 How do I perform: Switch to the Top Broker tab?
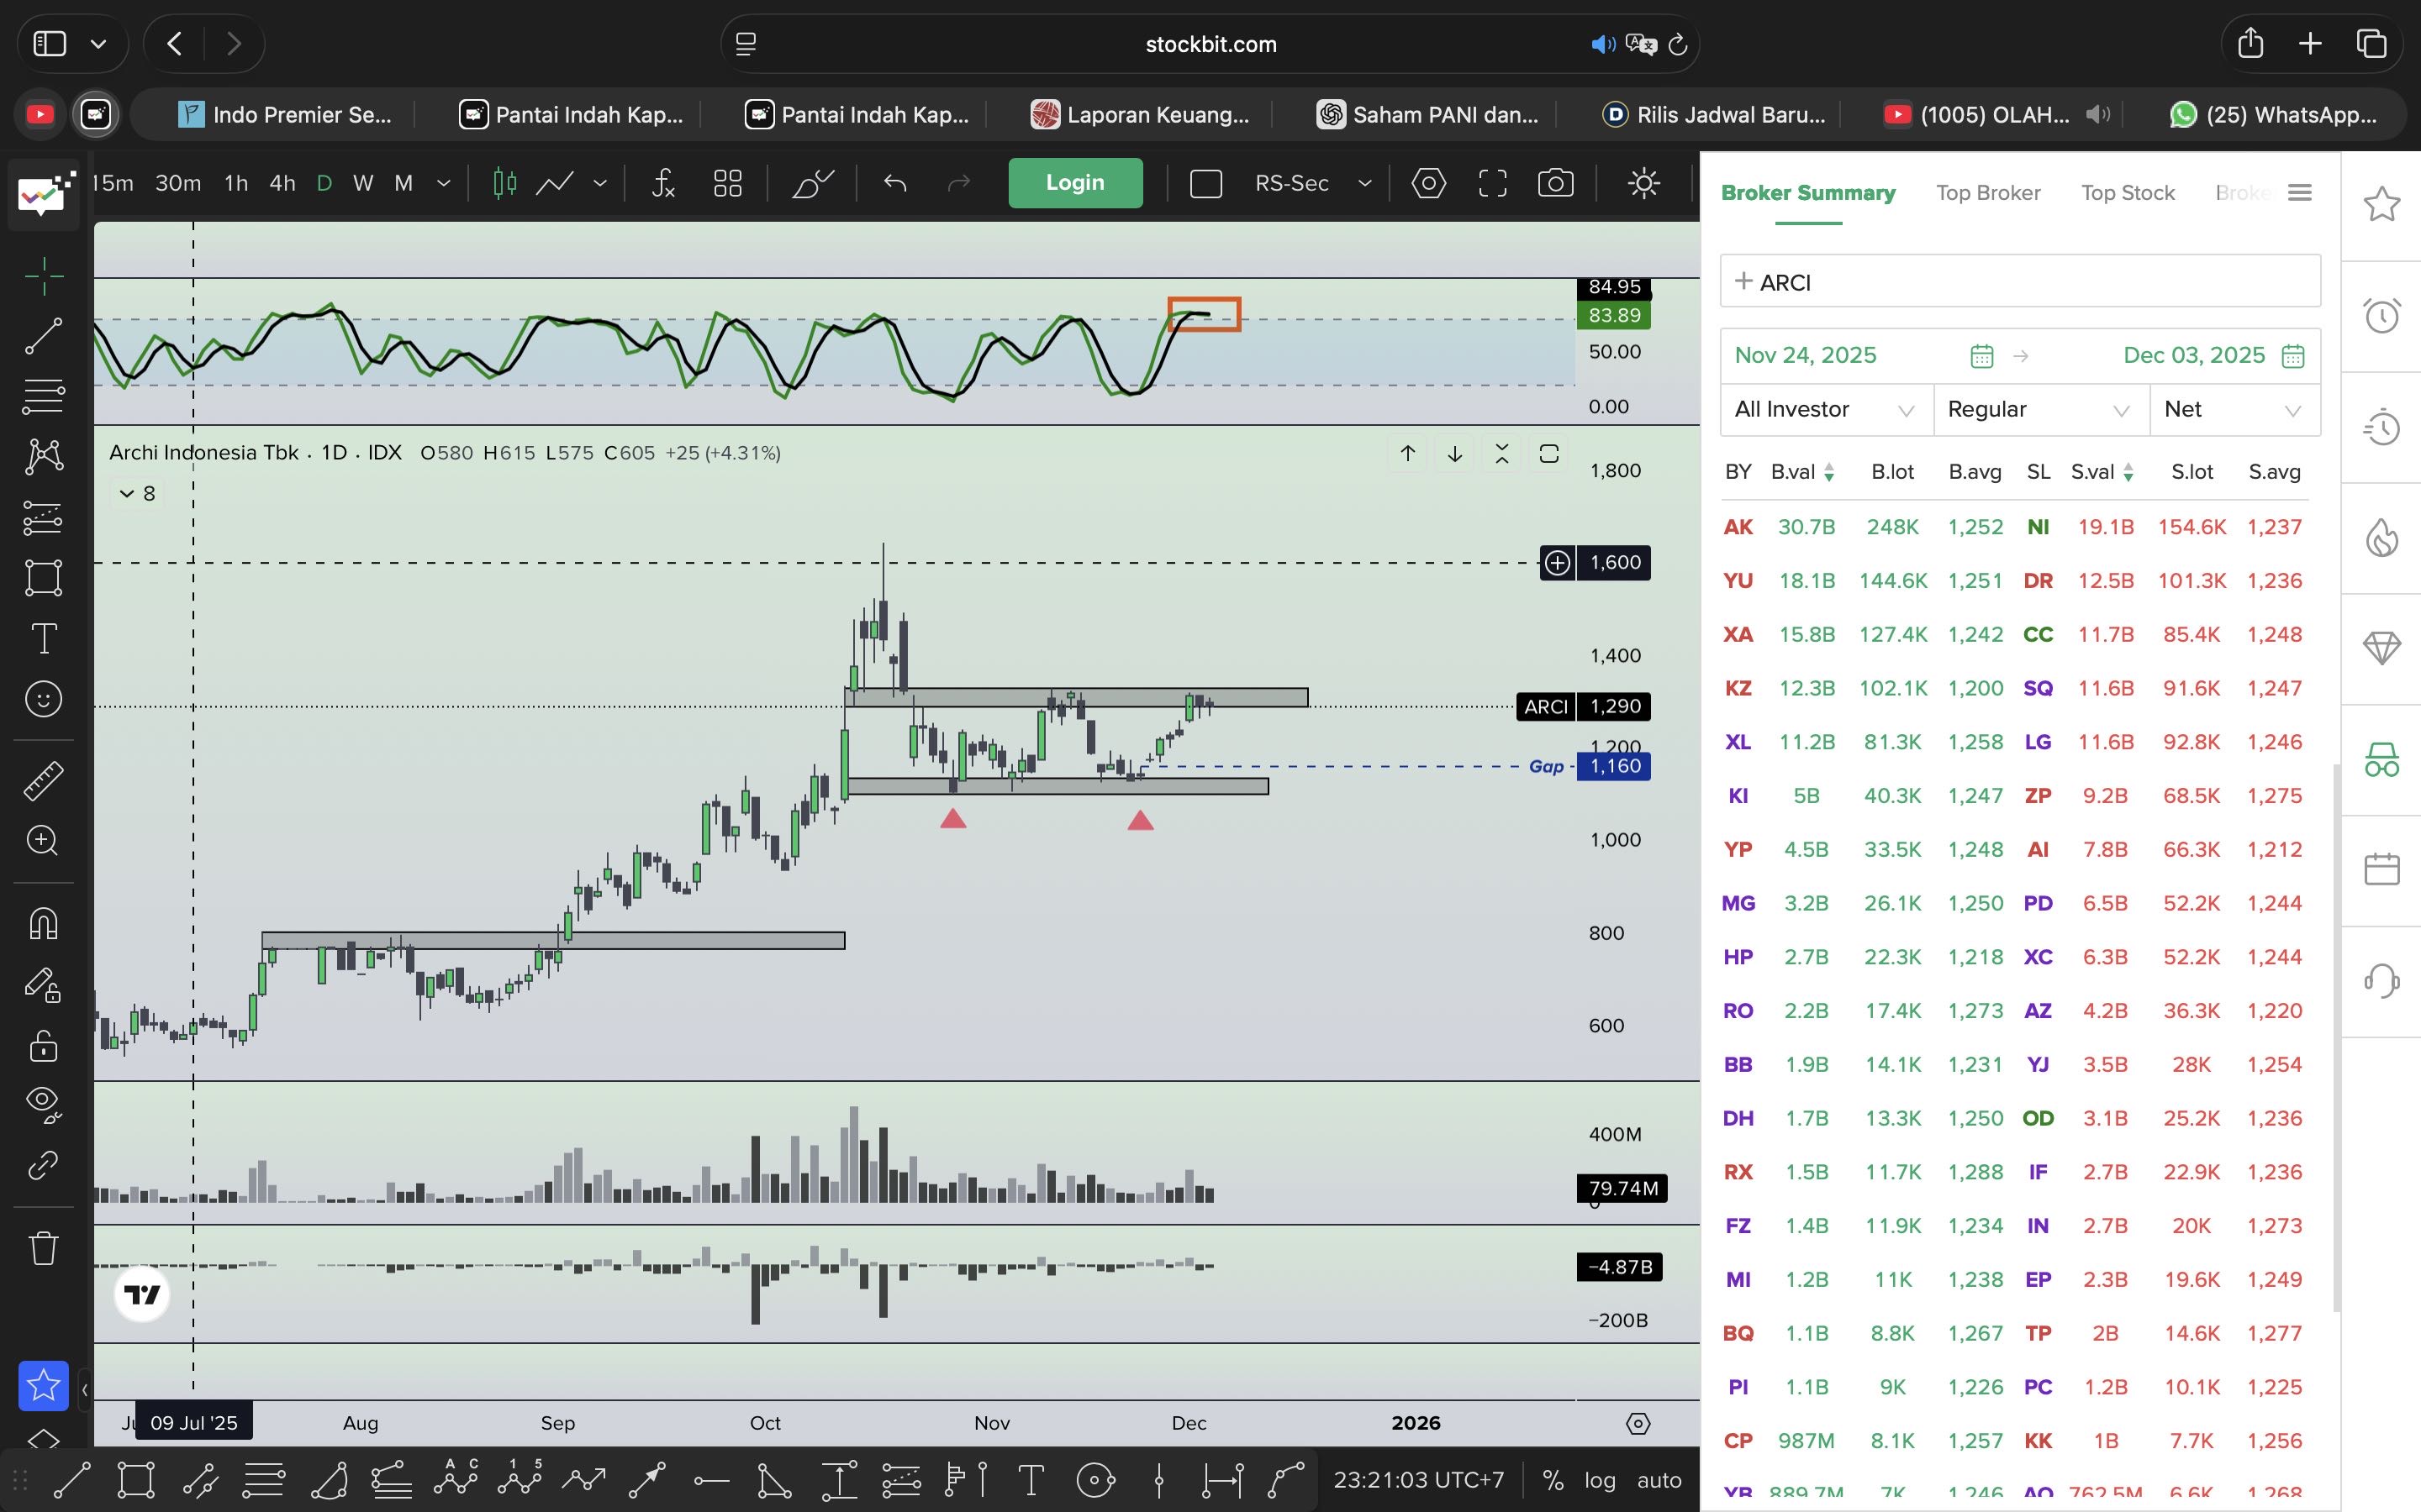coord(1987,193)
